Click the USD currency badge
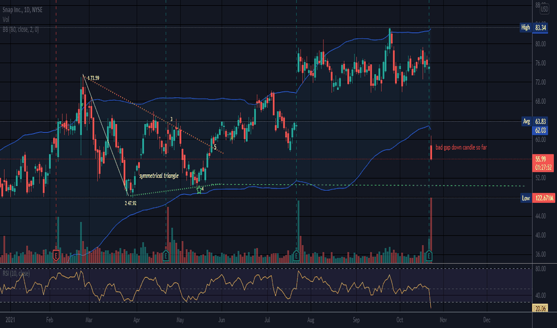Image resolution: width=557 pixels, height=328 pixels. pos(544,10)
